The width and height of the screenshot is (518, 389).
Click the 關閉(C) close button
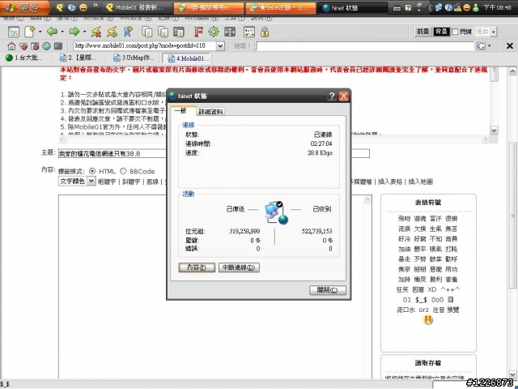click(x=327, y=290)
